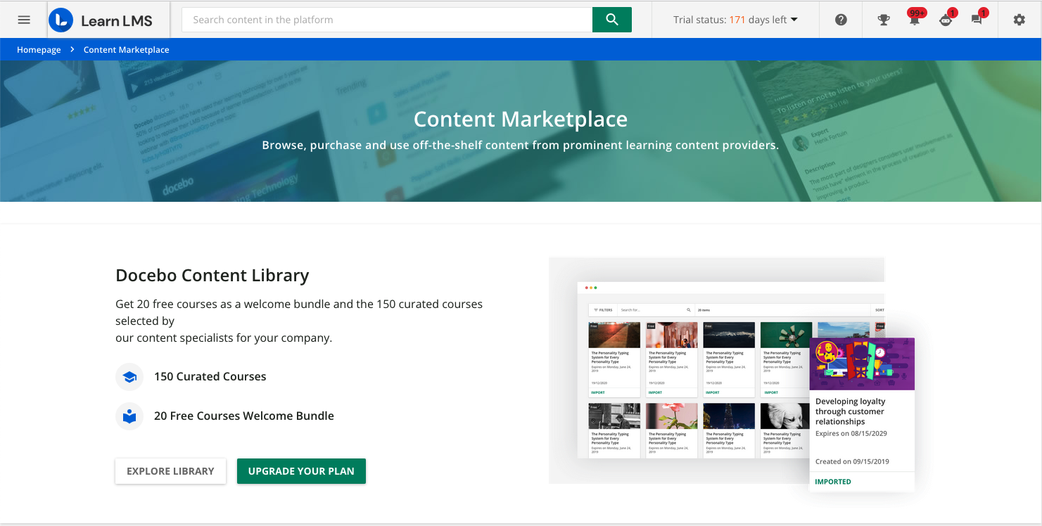Click the Upgrade Your Plan button
Screen dimensions: 1042x526
(301, 471)
